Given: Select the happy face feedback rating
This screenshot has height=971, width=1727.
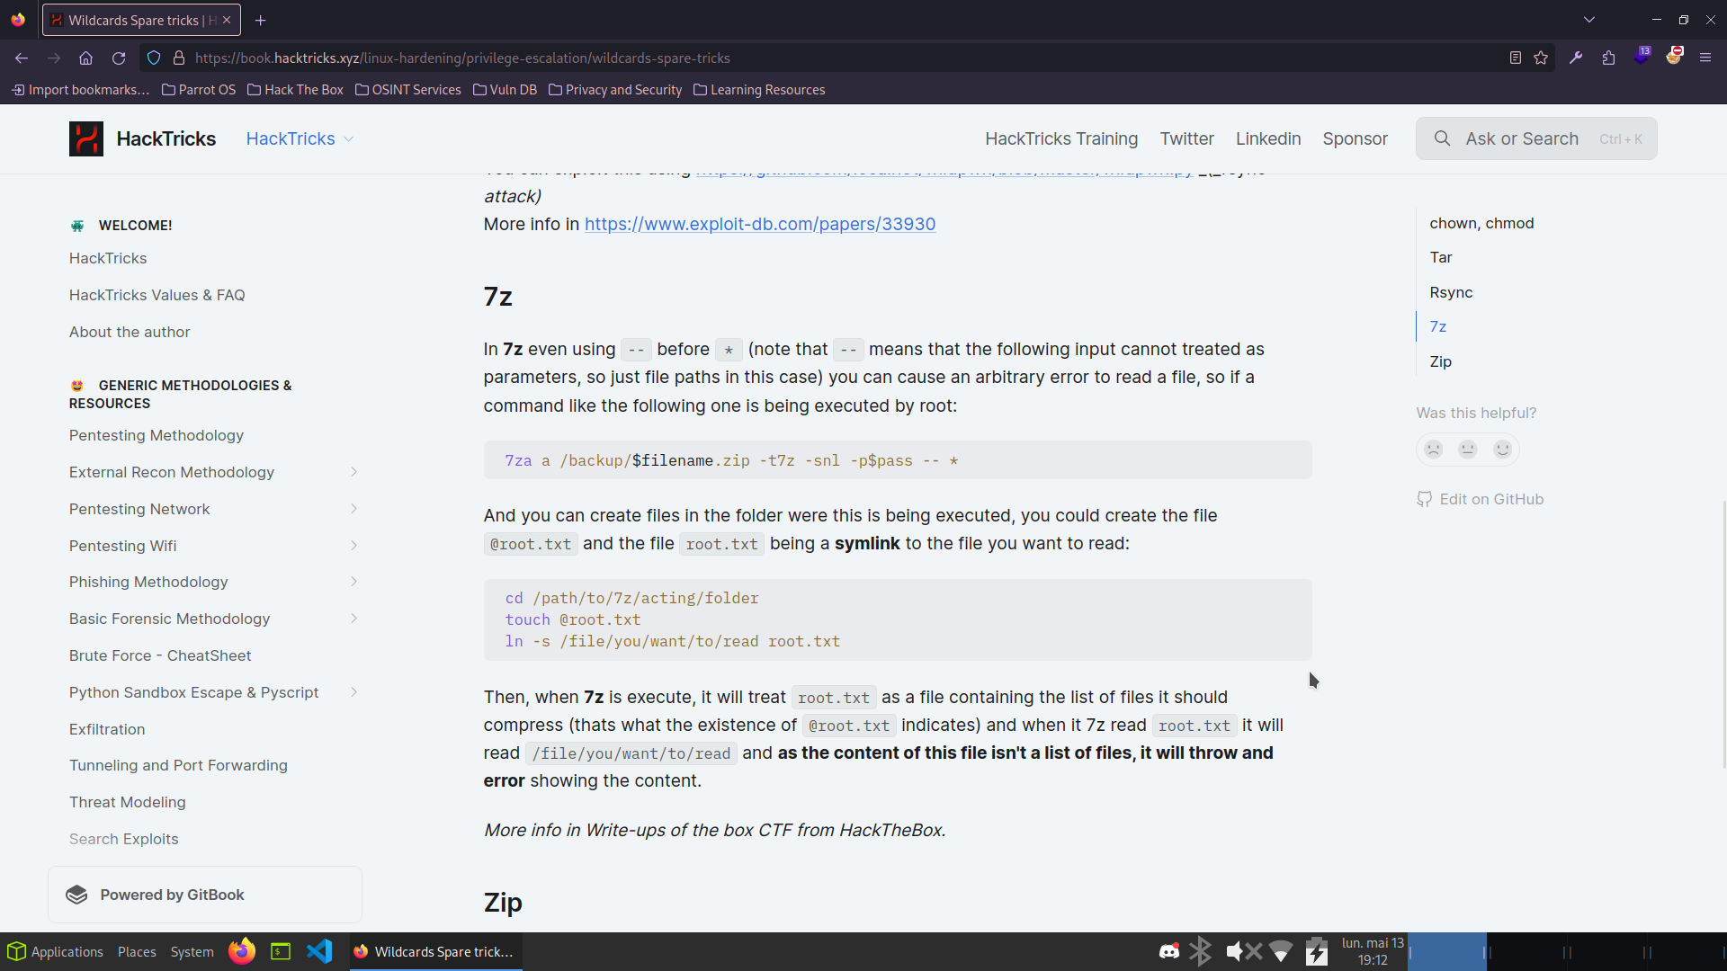Looking at the screenshot, I should [x=1503, y=450].
